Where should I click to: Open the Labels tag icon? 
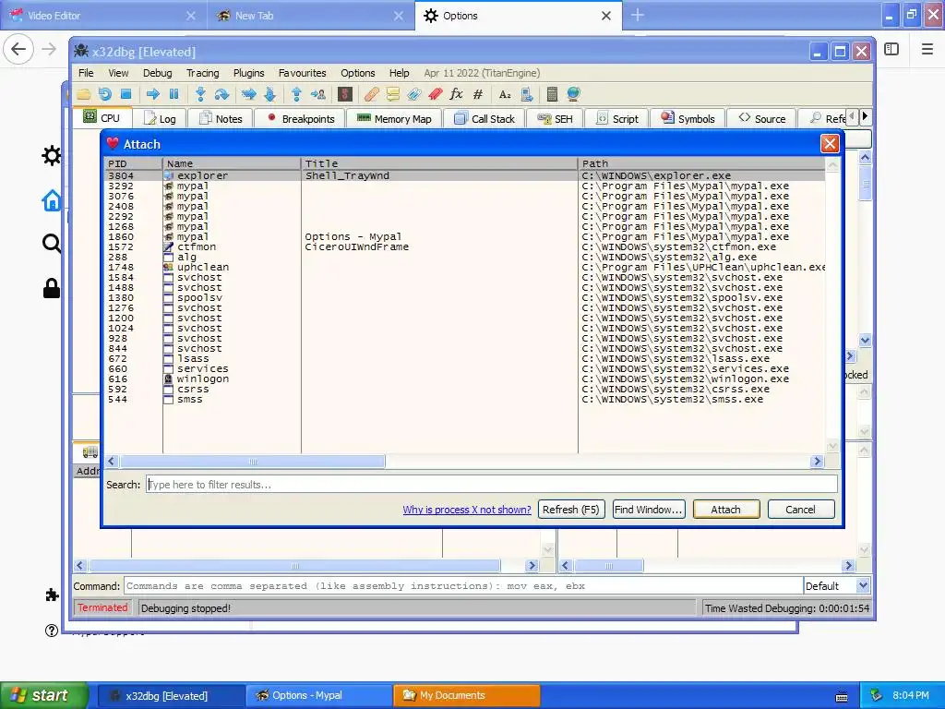(414, 94)
